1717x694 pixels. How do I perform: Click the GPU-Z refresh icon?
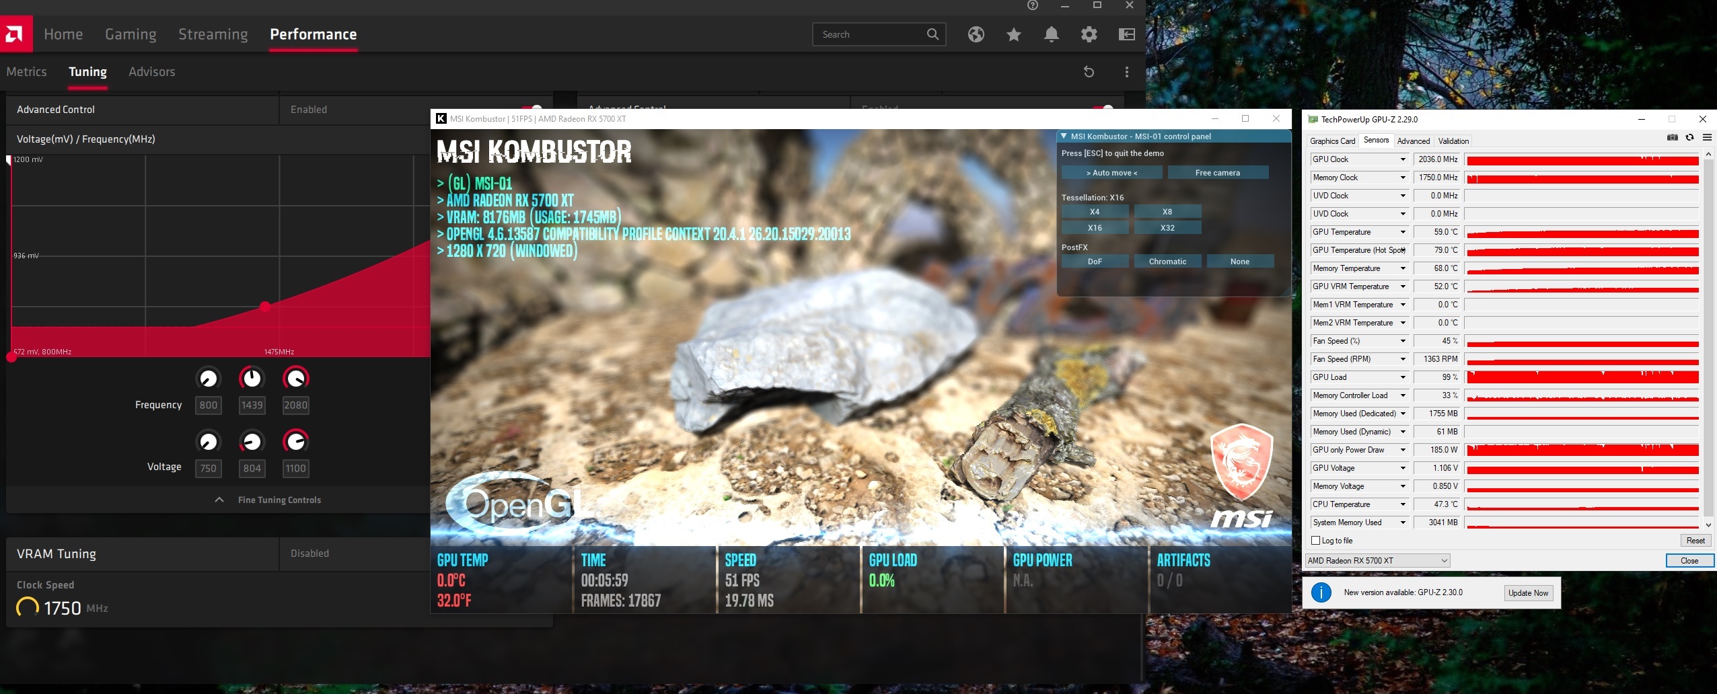(1689, 137)
